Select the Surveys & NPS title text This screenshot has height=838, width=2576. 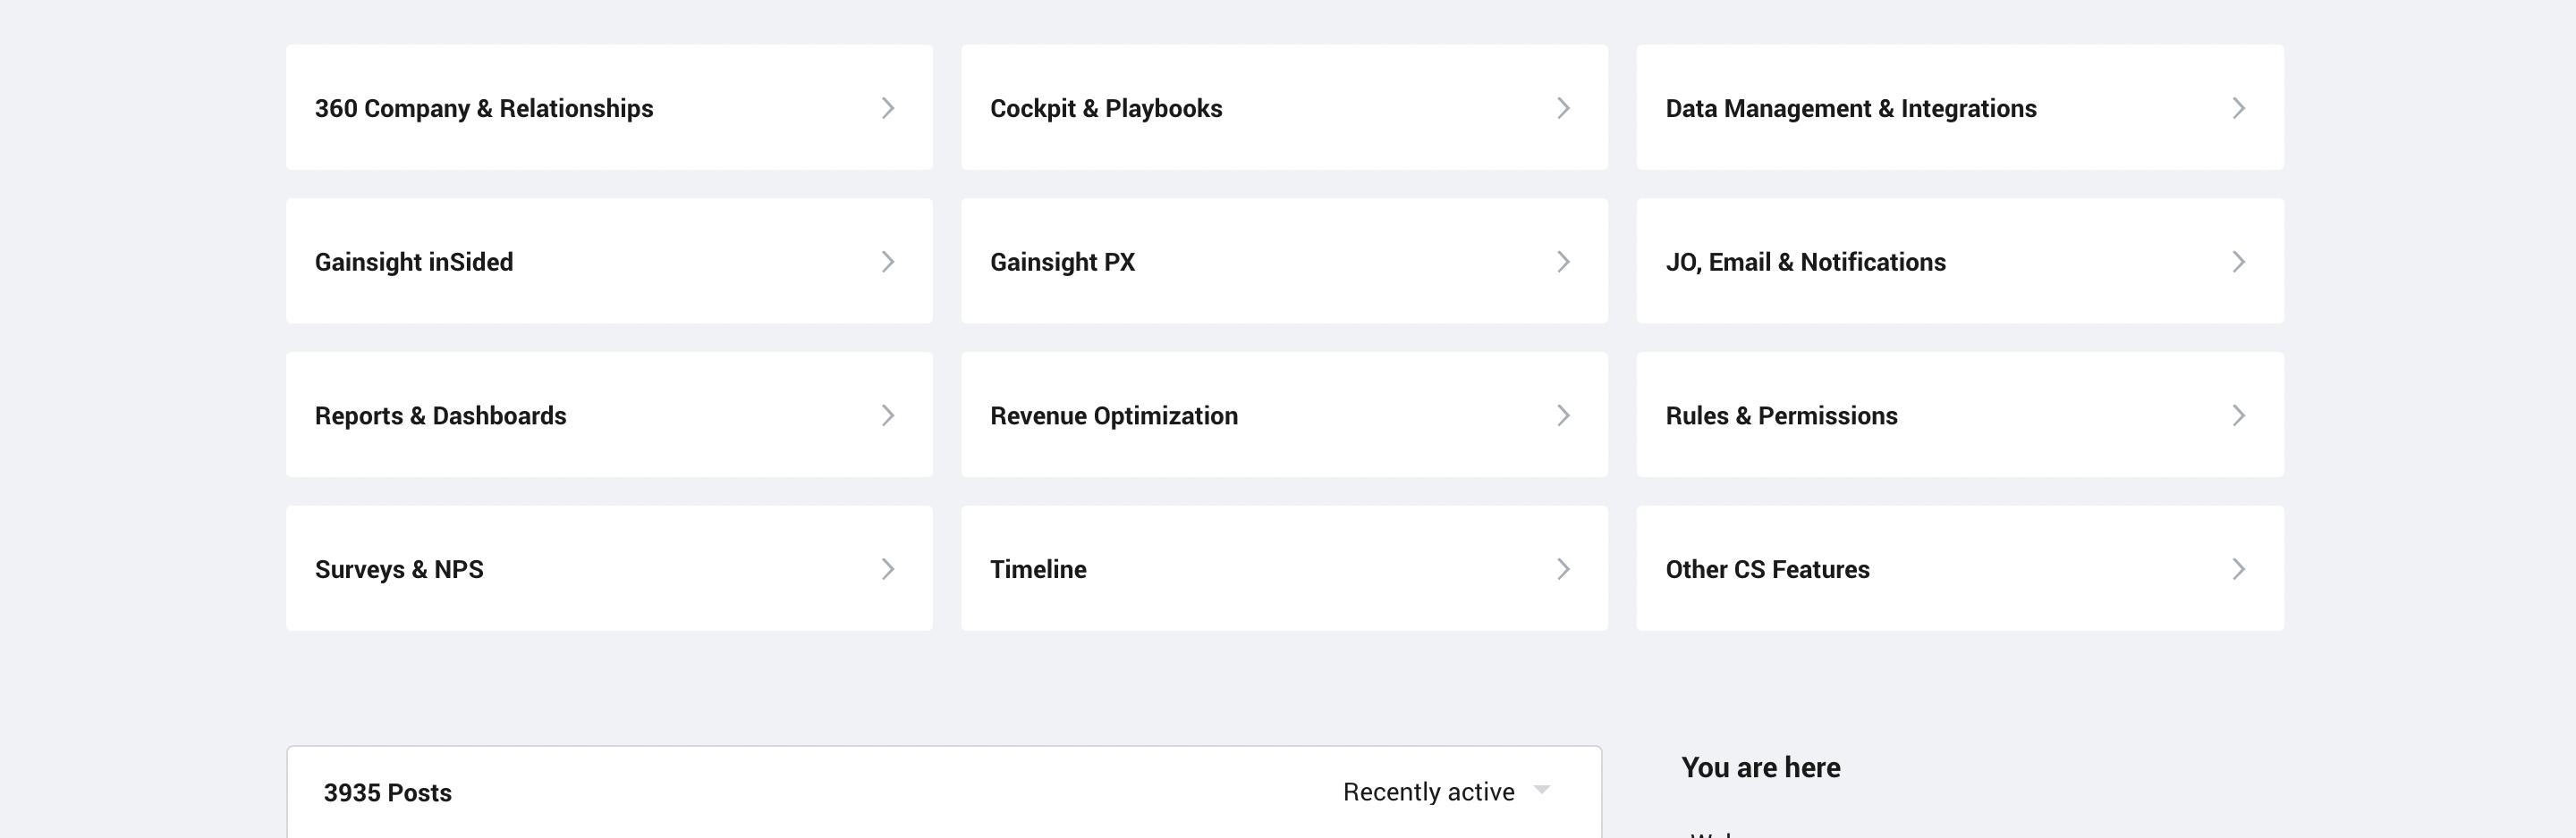pos(399,569)
